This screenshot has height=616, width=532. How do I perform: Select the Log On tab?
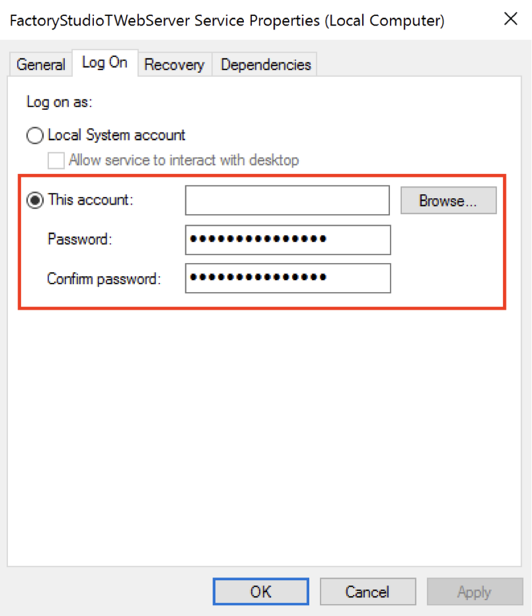point(105,63)
